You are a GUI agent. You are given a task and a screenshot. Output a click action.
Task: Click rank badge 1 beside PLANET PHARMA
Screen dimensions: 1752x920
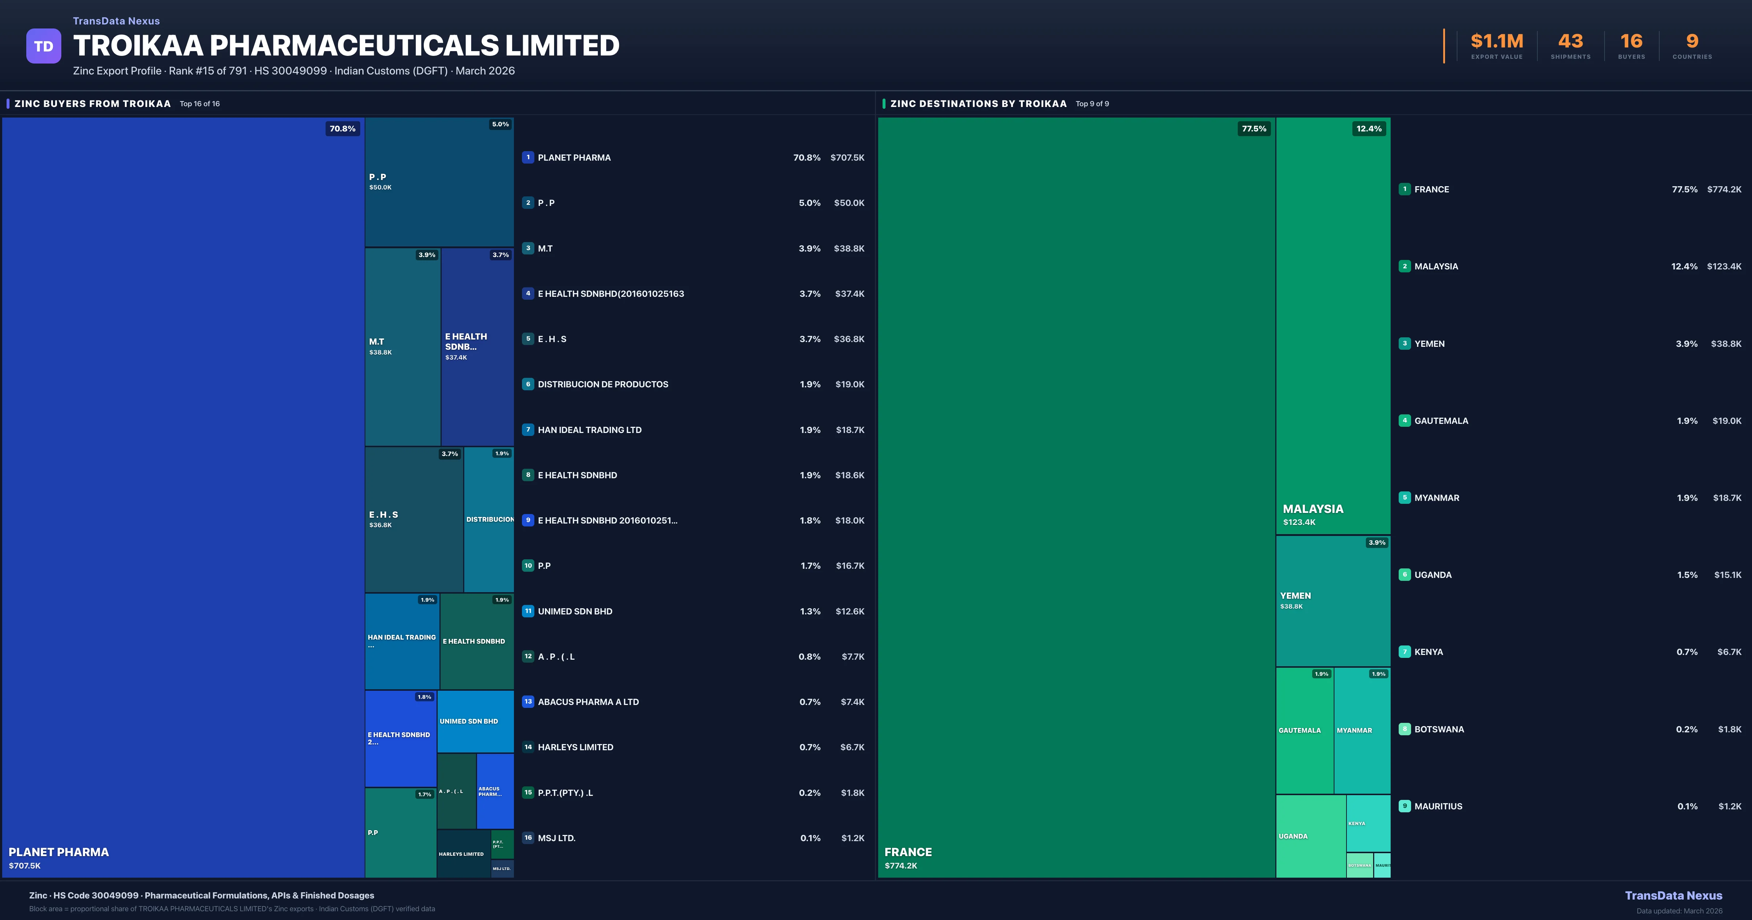click(528, 157)
